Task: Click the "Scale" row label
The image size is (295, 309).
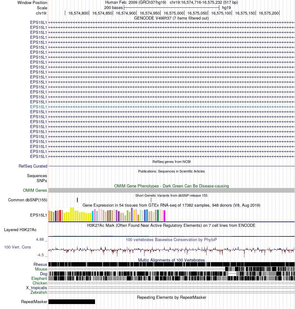Action: point(42,8)
